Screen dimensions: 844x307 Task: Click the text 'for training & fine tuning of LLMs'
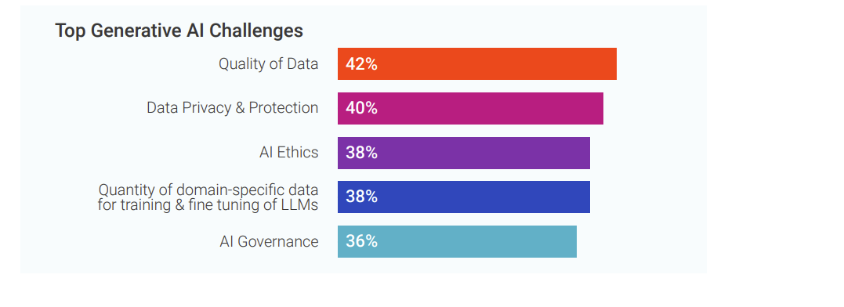click(x=208, y=205)
